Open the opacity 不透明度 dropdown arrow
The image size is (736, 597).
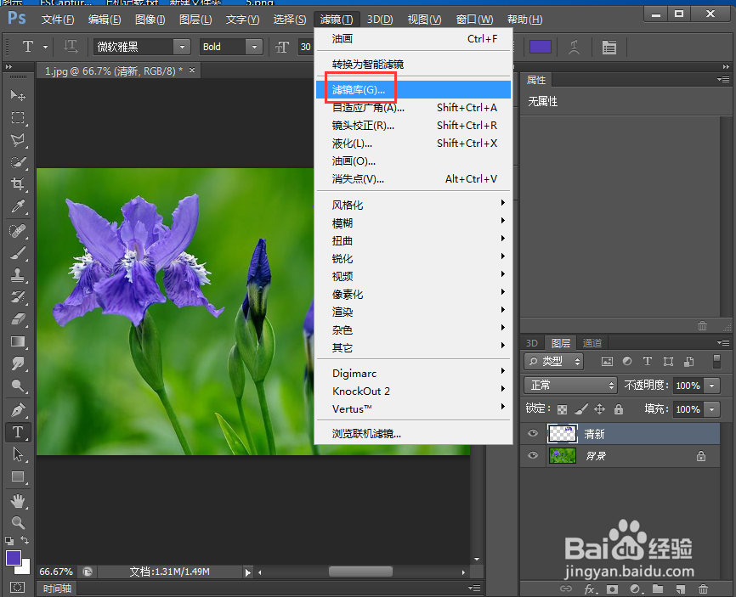click(x=712, y=386)
